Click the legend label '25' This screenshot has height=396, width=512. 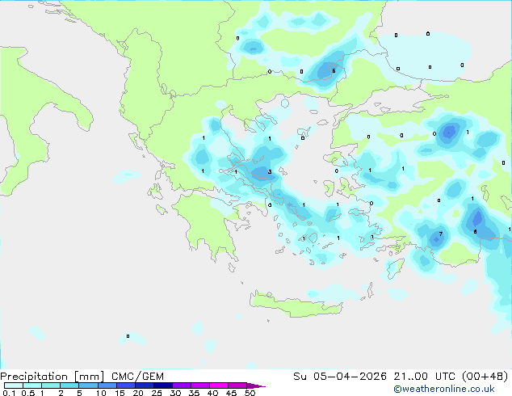[157, 393]
